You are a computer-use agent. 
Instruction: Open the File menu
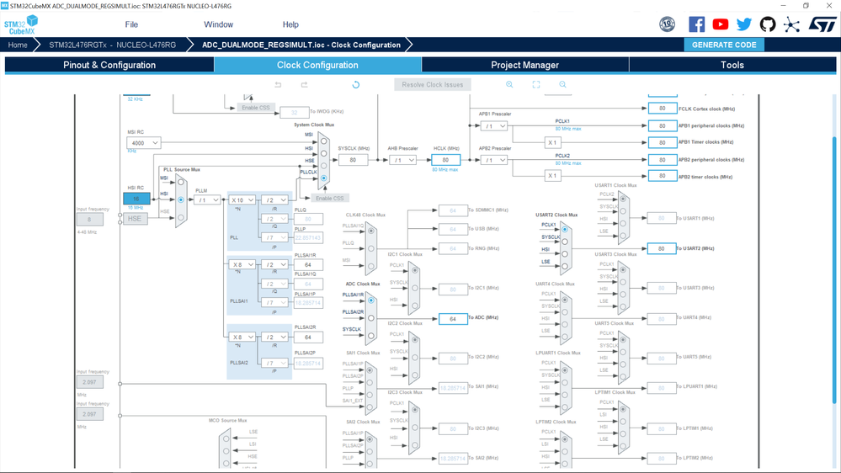coord(131,24)
